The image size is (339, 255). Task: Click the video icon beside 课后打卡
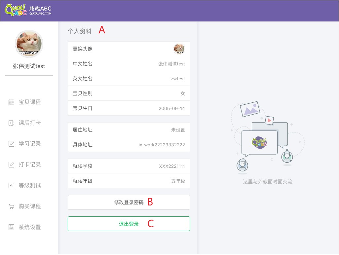[11, 123]
